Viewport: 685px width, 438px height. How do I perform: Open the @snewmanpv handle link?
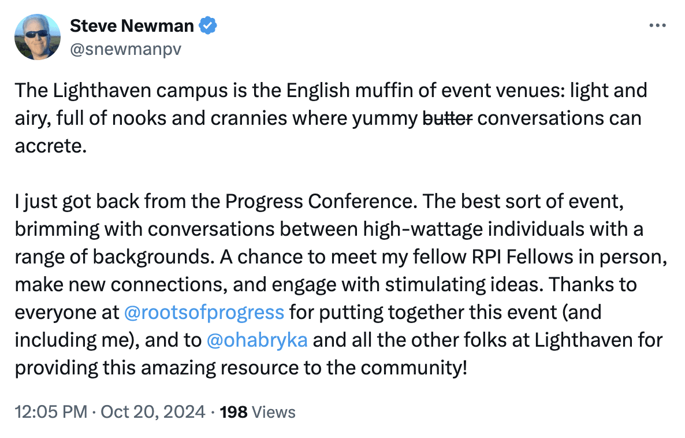point(125,49)
